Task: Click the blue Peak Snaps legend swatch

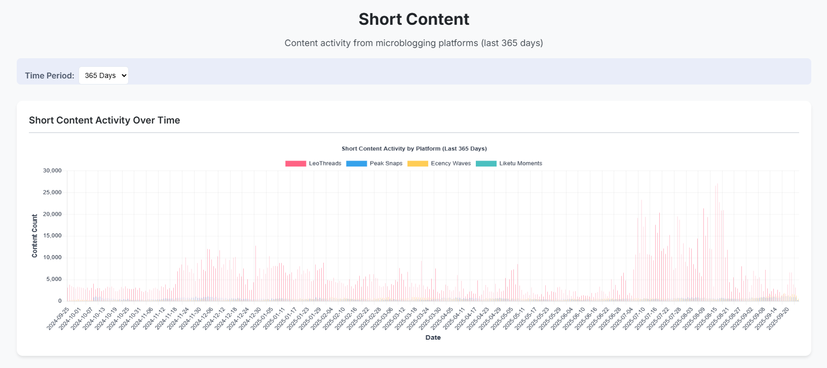Action: coord(356,163)
